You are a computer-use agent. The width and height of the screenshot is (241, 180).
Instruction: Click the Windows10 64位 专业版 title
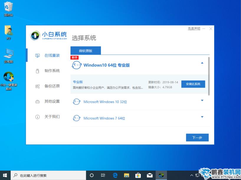pyautogui.click(x=106, y=65)
